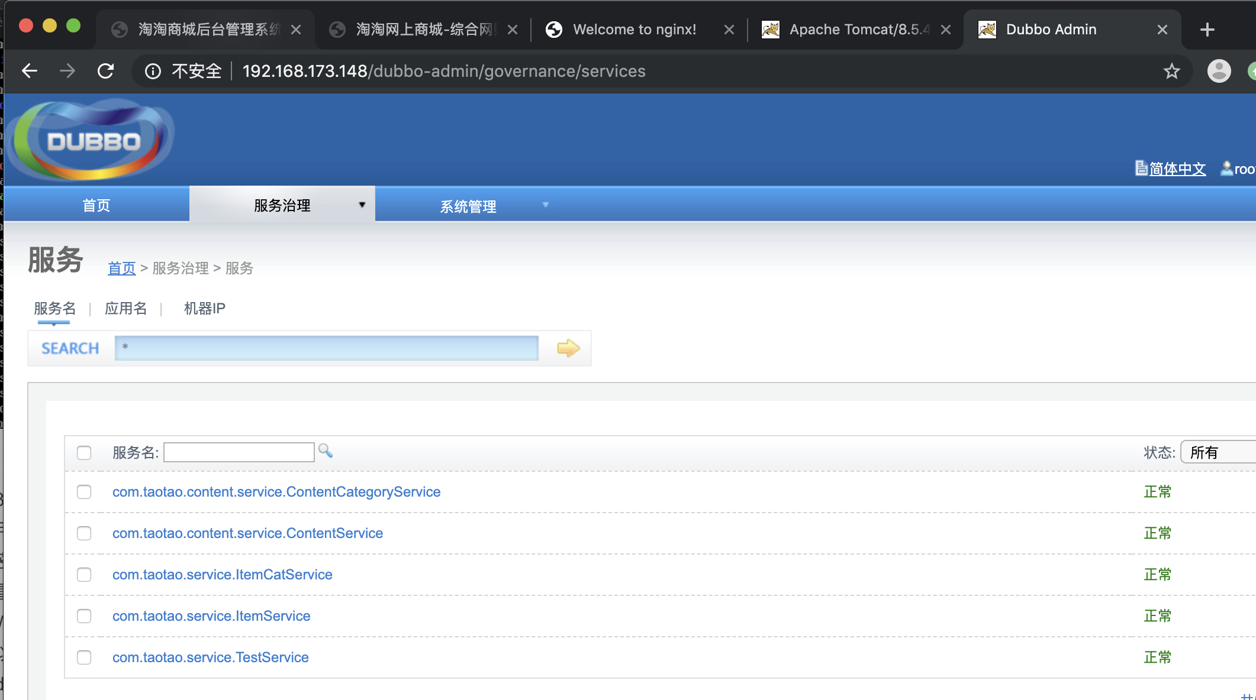Tick the ItemCatService row checkbox
1256x700 pixels.
84,575
